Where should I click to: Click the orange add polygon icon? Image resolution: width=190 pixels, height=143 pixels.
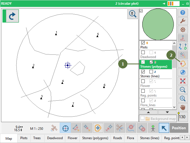183,64
